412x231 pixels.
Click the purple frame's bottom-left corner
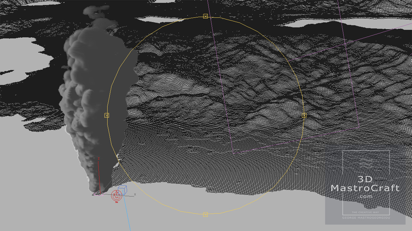233,153
